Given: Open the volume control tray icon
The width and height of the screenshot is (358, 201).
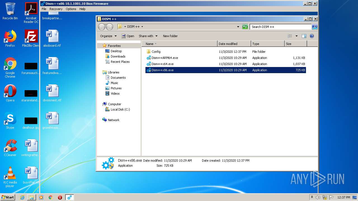Looking at the screenshot, I should click(x=318, y=197).
